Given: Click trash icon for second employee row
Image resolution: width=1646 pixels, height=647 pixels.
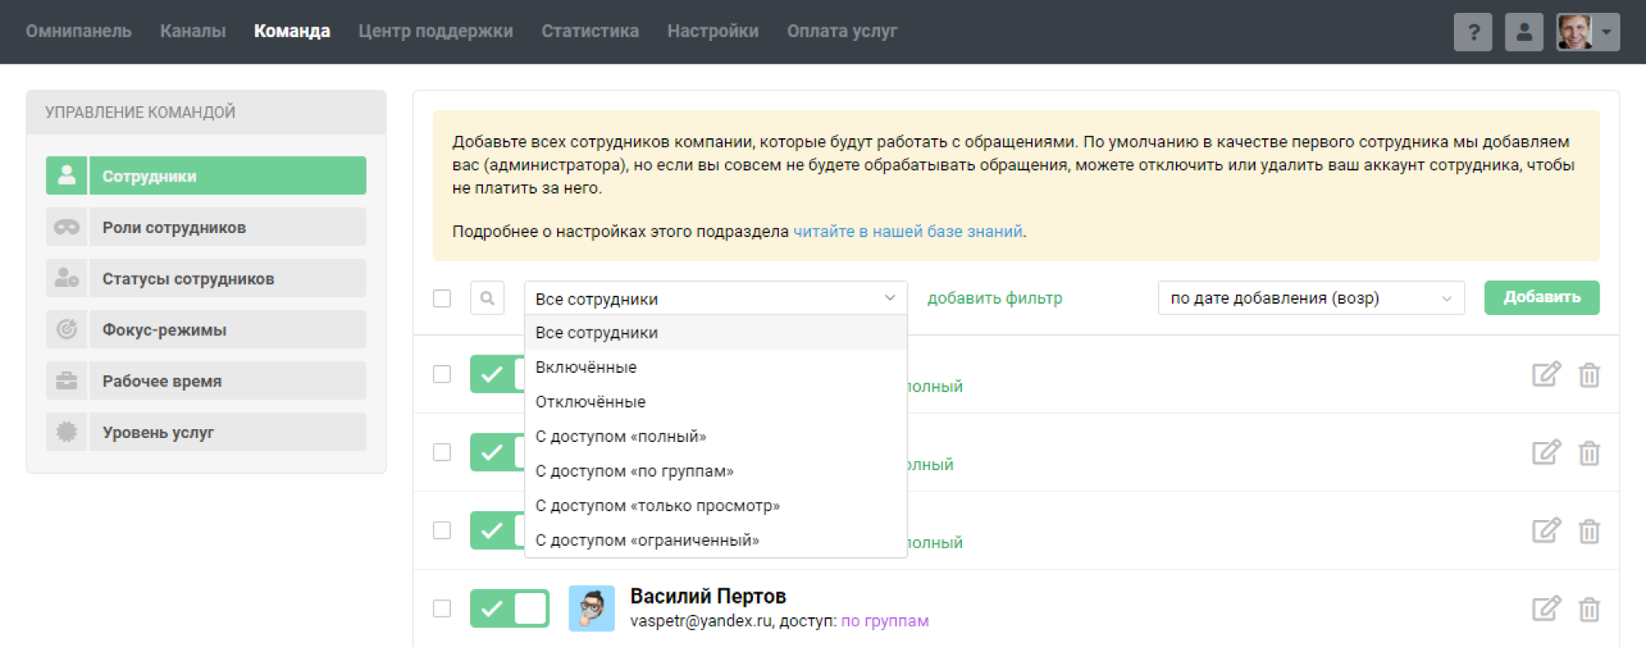Looking at the screenshot, I should pyautogui.click(x=1589, y=453).
